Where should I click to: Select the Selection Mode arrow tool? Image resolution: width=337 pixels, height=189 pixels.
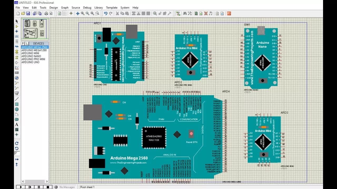pyautogui.click(x=17, y=21)
